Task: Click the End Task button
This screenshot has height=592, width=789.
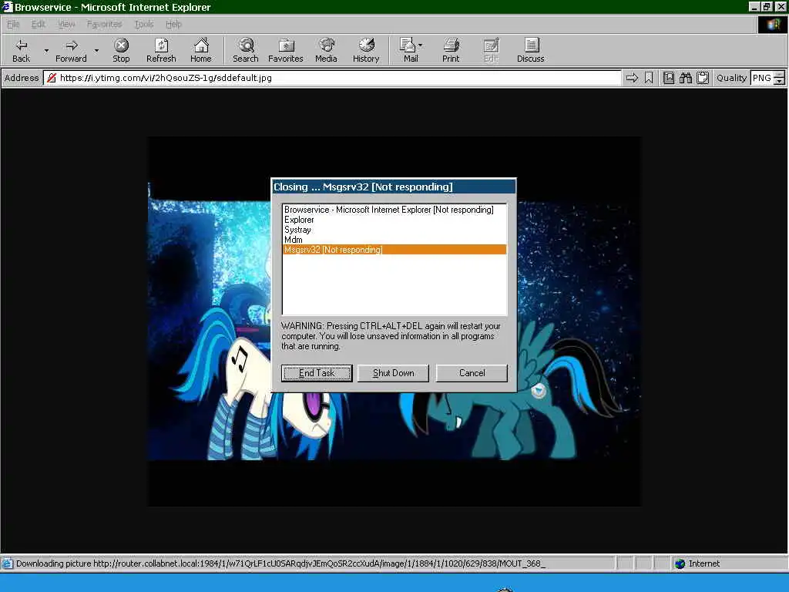Action: (317, 373)
